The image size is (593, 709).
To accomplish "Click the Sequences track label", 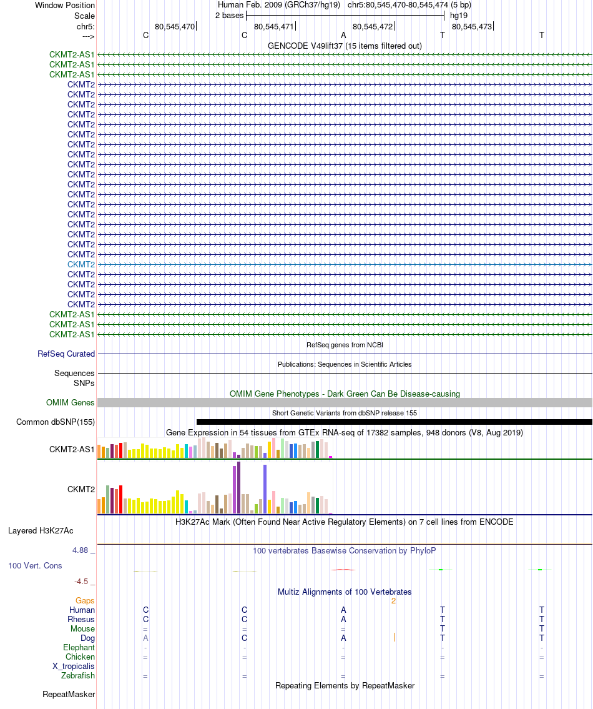I will coord(74,374).
